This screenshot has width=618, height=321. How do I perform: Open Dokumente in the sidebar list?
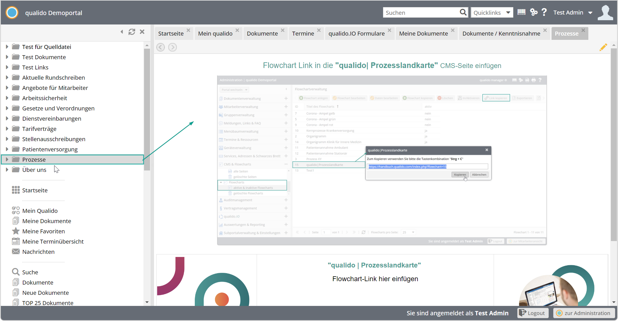point(33,282)
